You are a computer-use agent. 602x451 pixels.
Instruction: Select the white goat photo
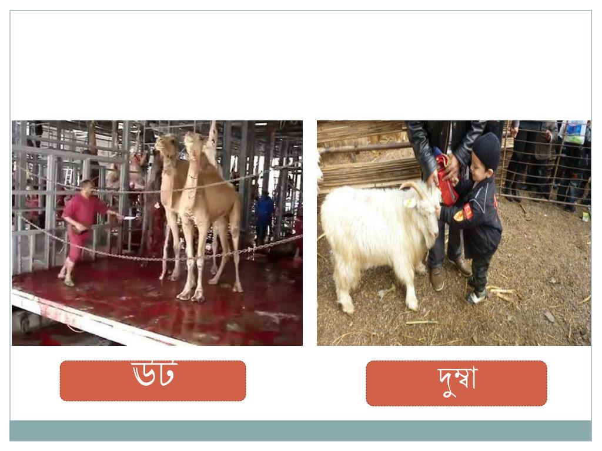(x=453, y=233)
